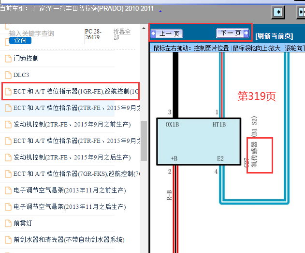Click the scroll-up arrow of the list scrollbar
The height and width of the screenshot is (253, 305).
144,29
